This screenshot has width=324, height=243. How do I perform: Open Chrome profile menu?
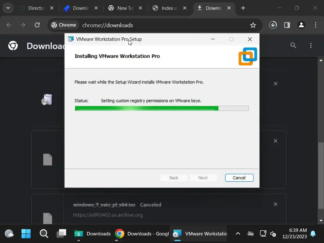pos(301,25)
